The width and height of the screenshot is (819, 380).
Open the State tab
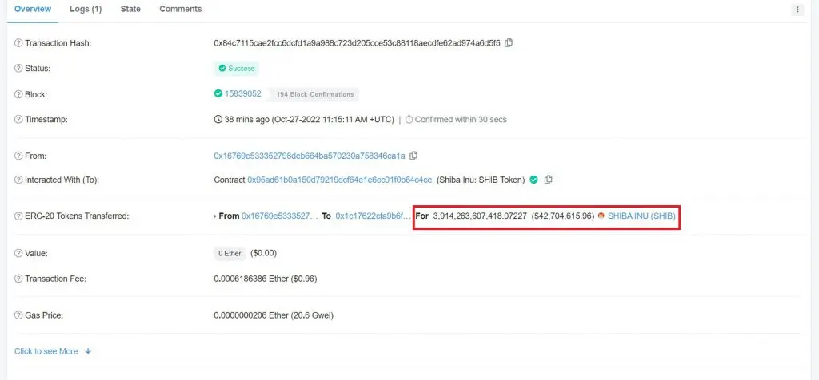(x=130, y=9)
